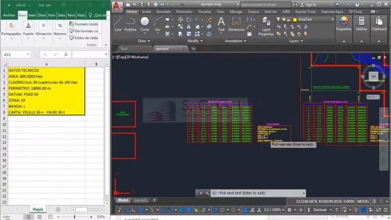Screen dimensions: 391x220
Task: Click the Excel zoom slider handle
Action: [x=75, y=217]
